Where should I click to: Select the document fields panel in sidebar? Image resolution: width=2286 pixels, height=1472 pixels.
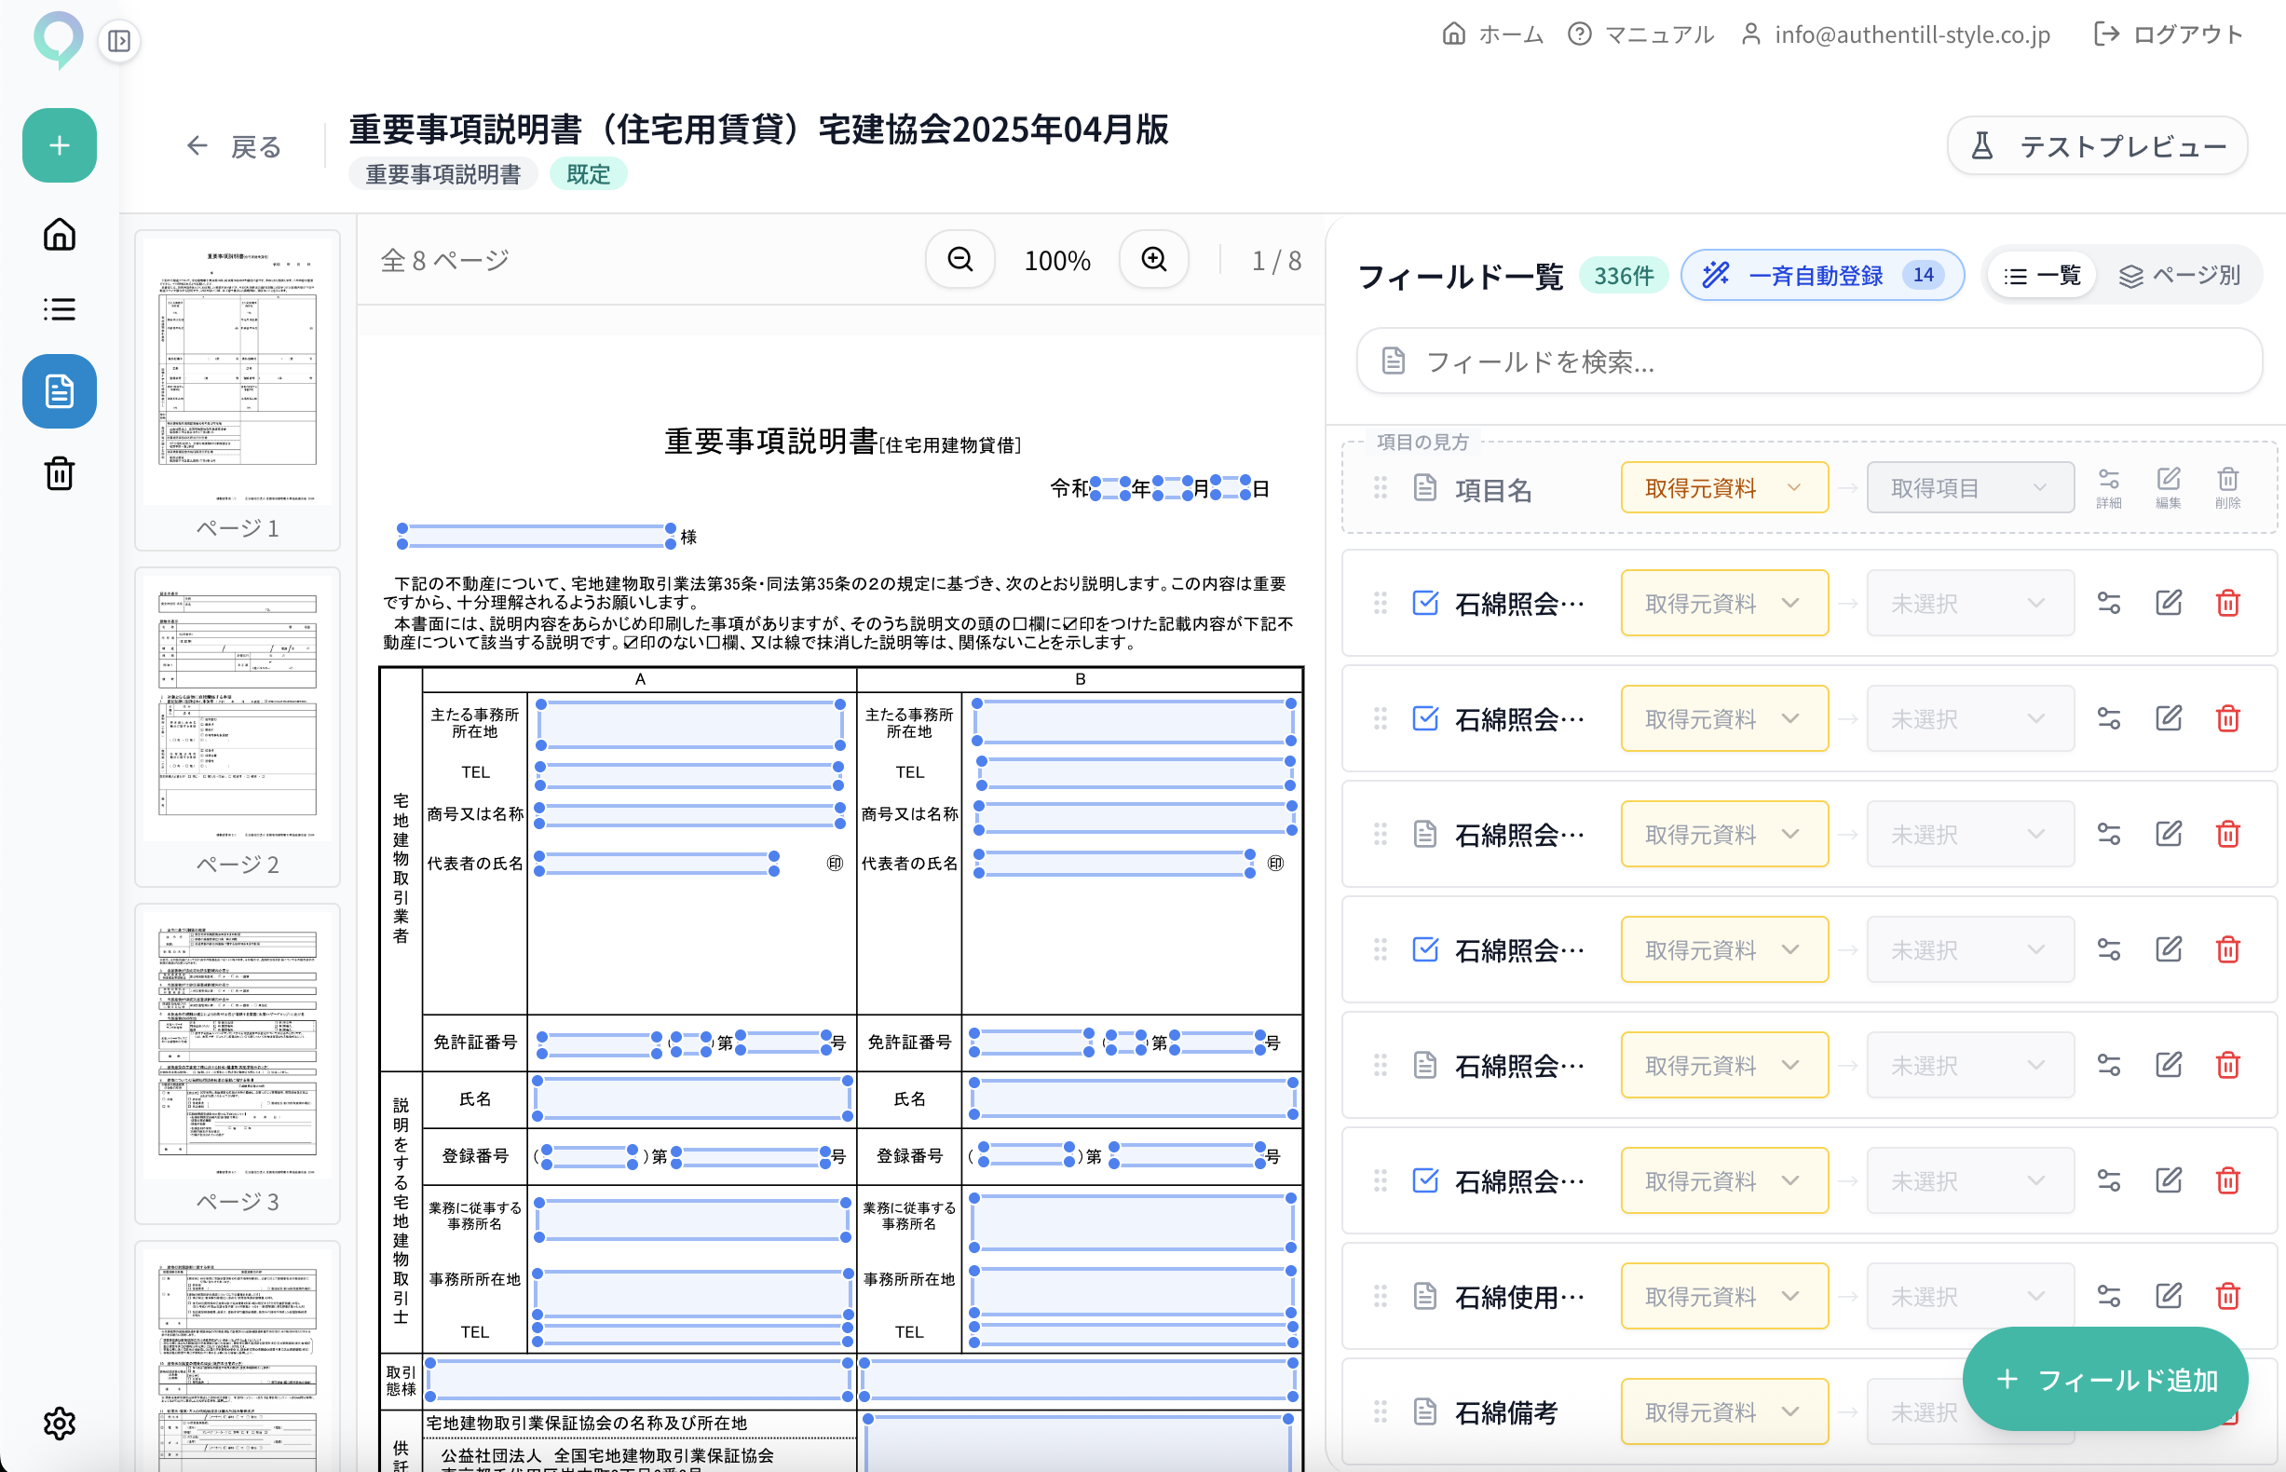(x=60, y=391)
